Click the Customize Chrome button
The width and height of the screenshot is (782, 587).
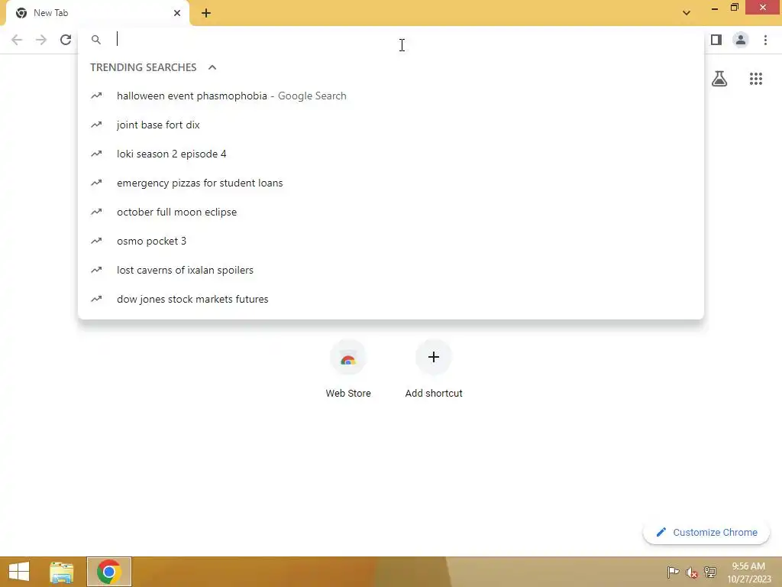pyautogui.click(x=706, y=532)
